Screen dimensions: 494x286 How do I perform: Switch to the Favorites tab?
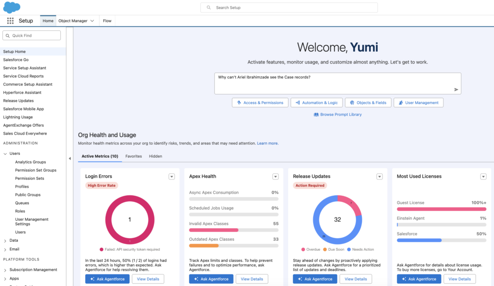click(134, 156)
